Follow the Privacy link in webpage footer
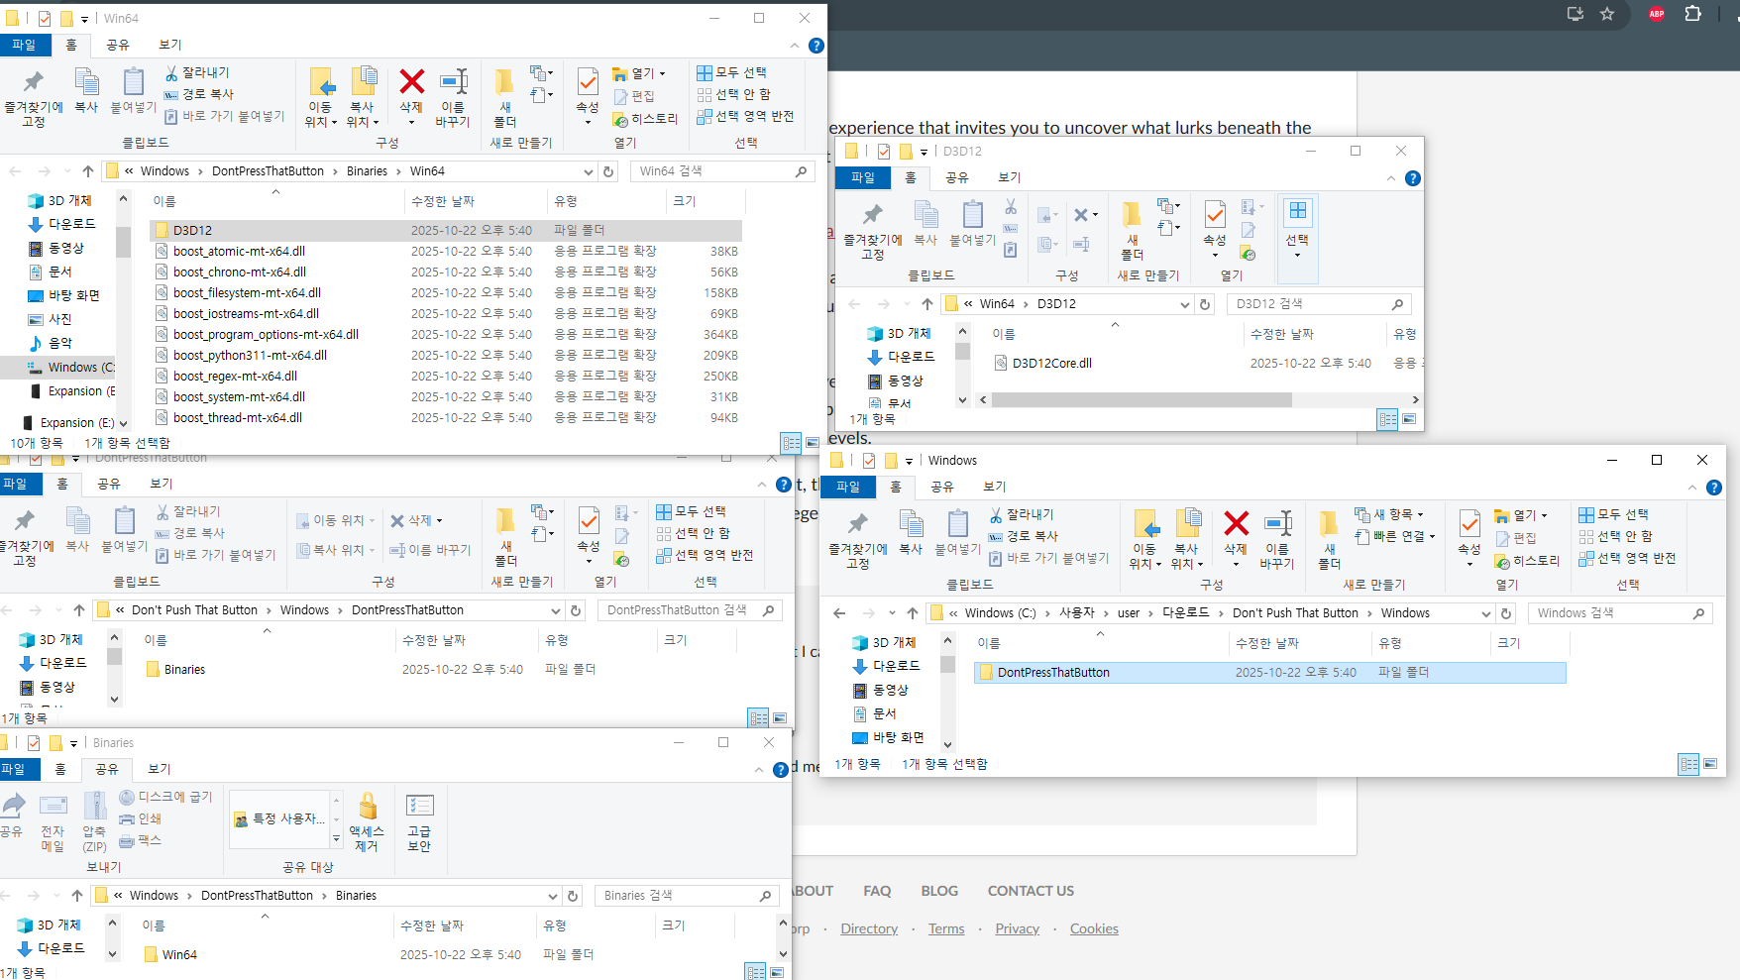 click(1017, 928)
